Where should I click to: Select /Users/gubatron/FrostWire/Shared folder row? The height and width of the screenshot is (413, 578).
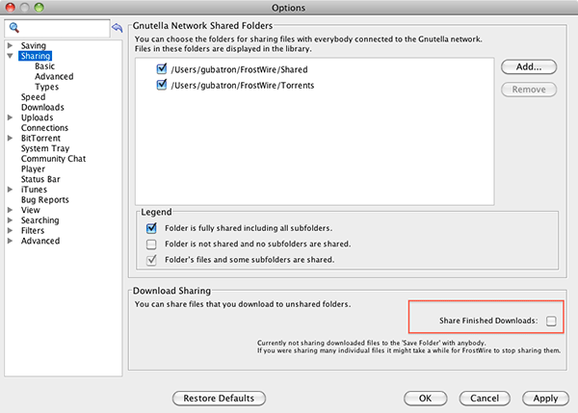coord(239,69)
